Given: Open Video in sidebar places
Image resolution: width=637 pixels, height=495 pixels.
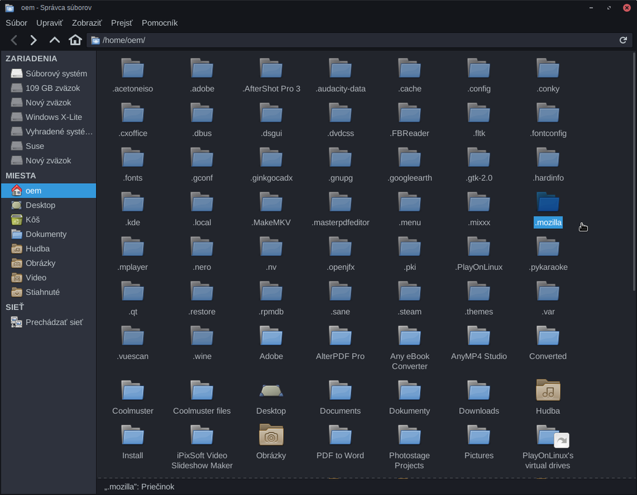Looking at the screenshot, I should click(49, 278).
